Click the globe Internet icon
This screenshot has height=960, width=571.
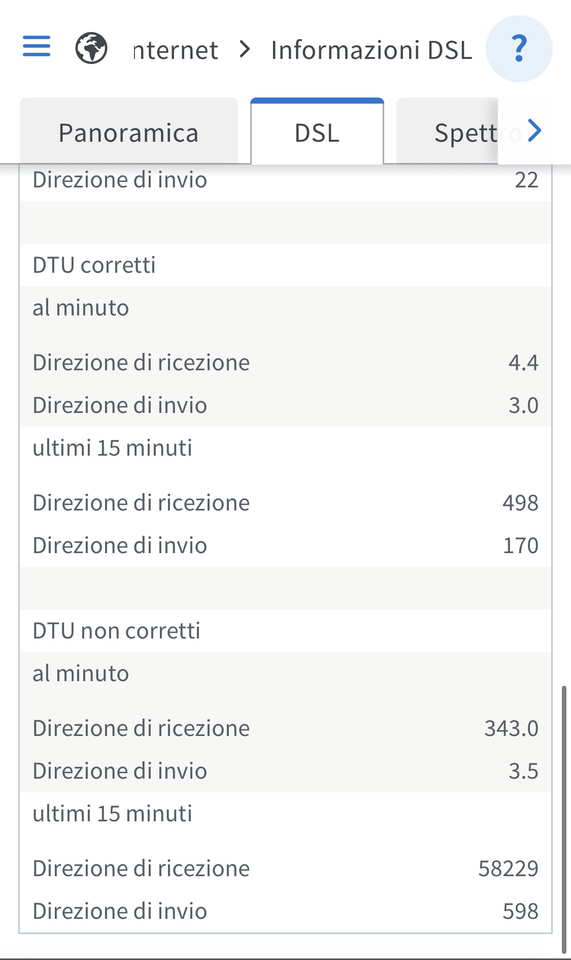point(91,48)
